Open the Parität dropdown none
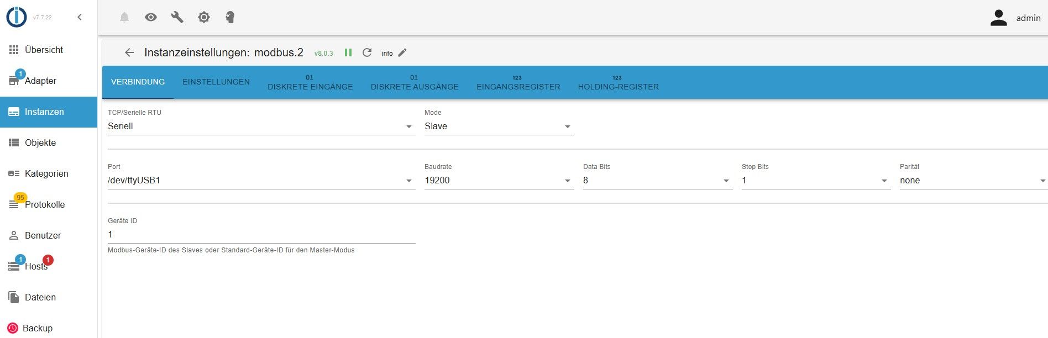1048x338 pixels. click(x=974, y=181)
